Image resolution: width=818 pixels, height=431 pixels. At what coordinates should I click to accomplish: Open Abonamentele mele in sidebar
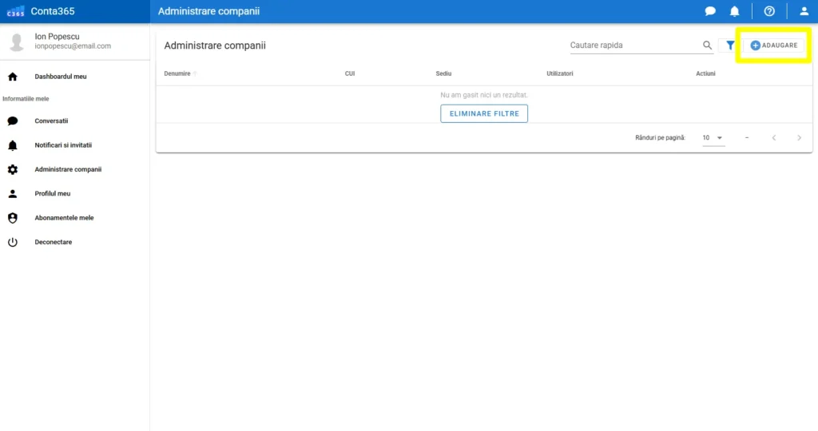64,218
